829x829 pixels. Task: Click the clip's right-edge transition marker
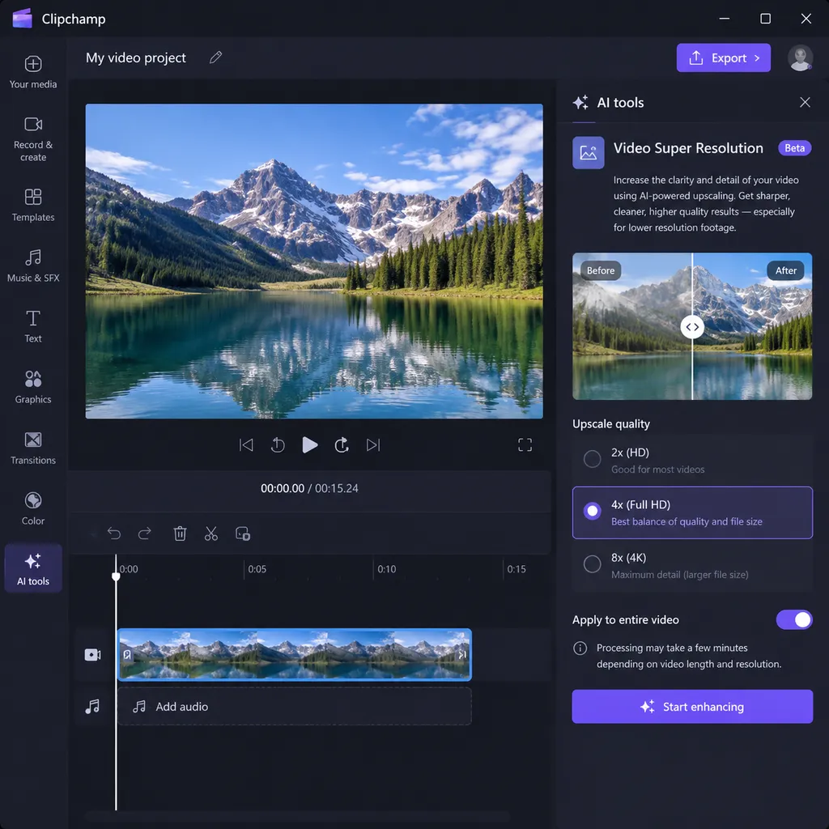coord(462,655)
